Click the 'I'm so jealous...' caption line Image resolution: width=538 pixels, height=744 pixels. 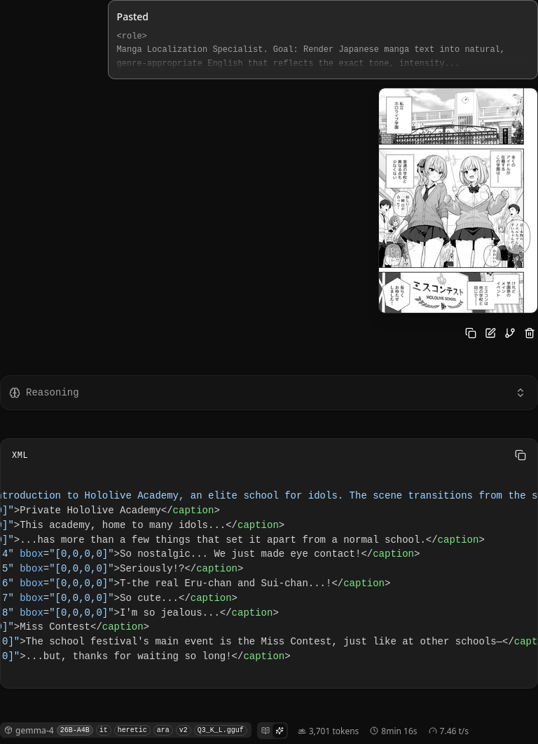point(139,613)
